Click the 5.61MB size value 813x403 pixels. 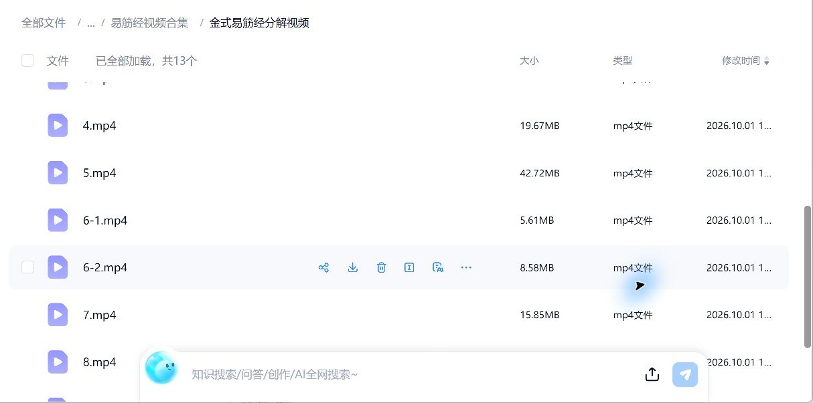(x=537, y=221)
